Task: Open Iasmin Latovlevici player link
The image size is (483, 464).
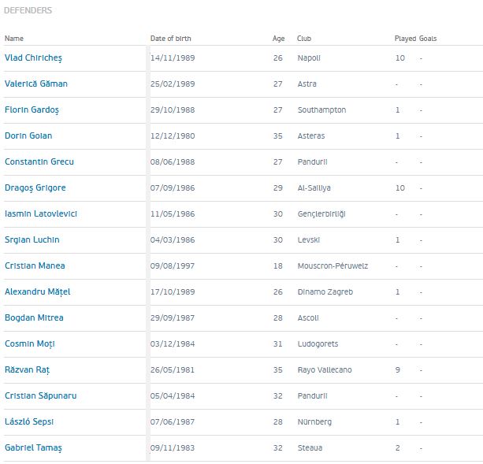Action: click(41, 213)
